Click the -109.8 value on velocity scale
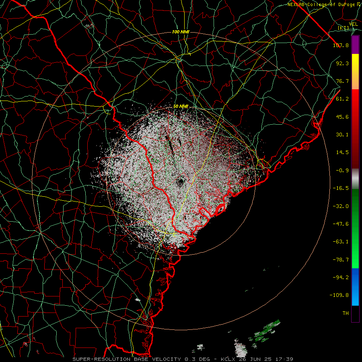 339,295
